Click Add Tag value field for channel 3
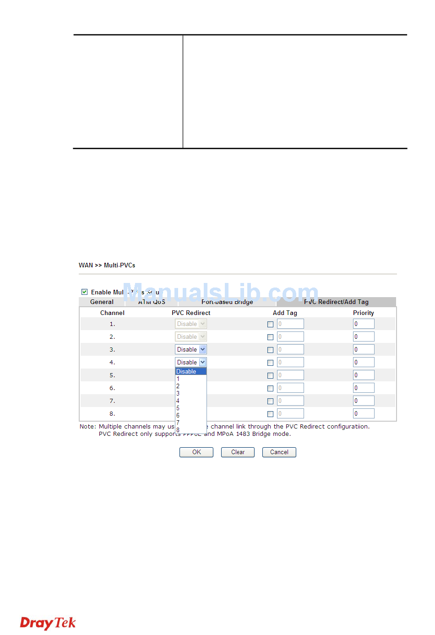The width and height of the screenshot is (435, 635). (x=290, y=349)
